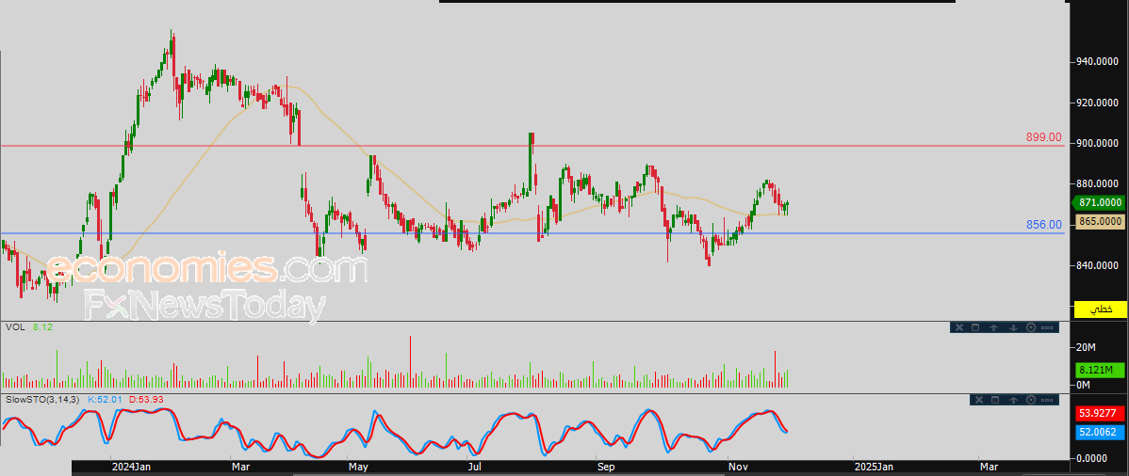Screen dimensions: 1129x476
Task: Click the VOL indicator label
Action: click(15, 326)
